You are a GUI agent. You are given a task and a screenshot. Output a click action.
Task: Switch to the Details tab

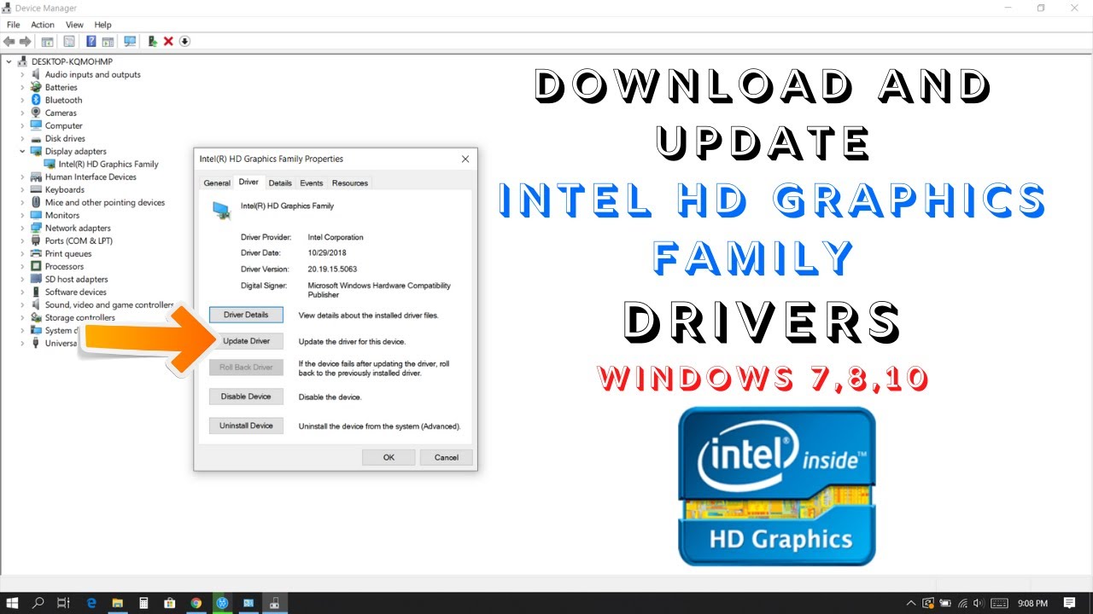click(280, 182)
